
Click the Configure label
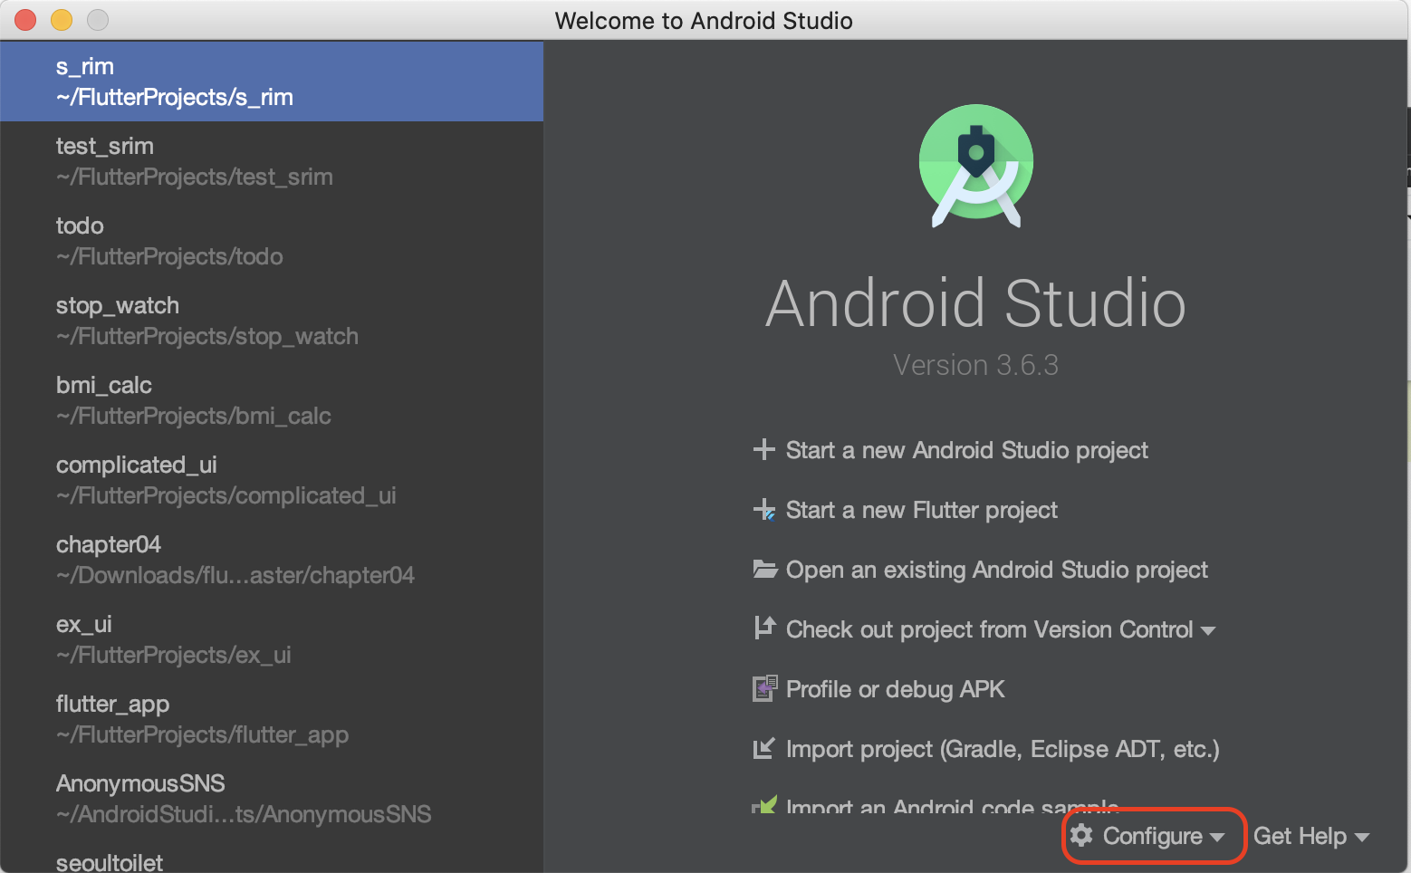click(1152, 836)
